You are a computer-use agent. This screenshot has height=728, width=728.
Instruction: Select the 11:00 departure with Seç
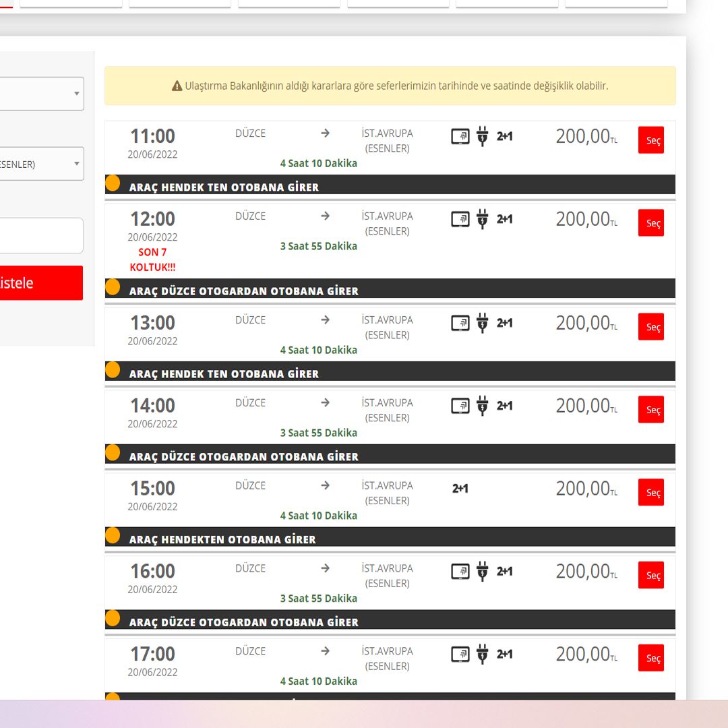click(x=651, y=140)
